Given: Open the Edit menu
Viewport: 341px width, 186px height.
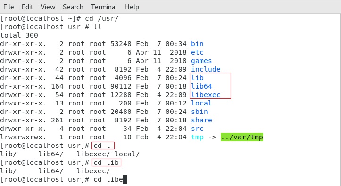Looking at the screenshot, I should click(27, 7).
